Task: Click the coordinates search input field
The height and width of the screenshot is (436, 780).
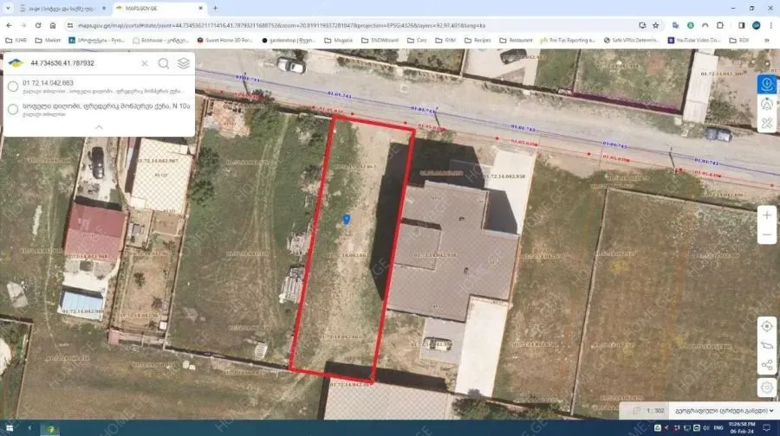Action: 82,63
